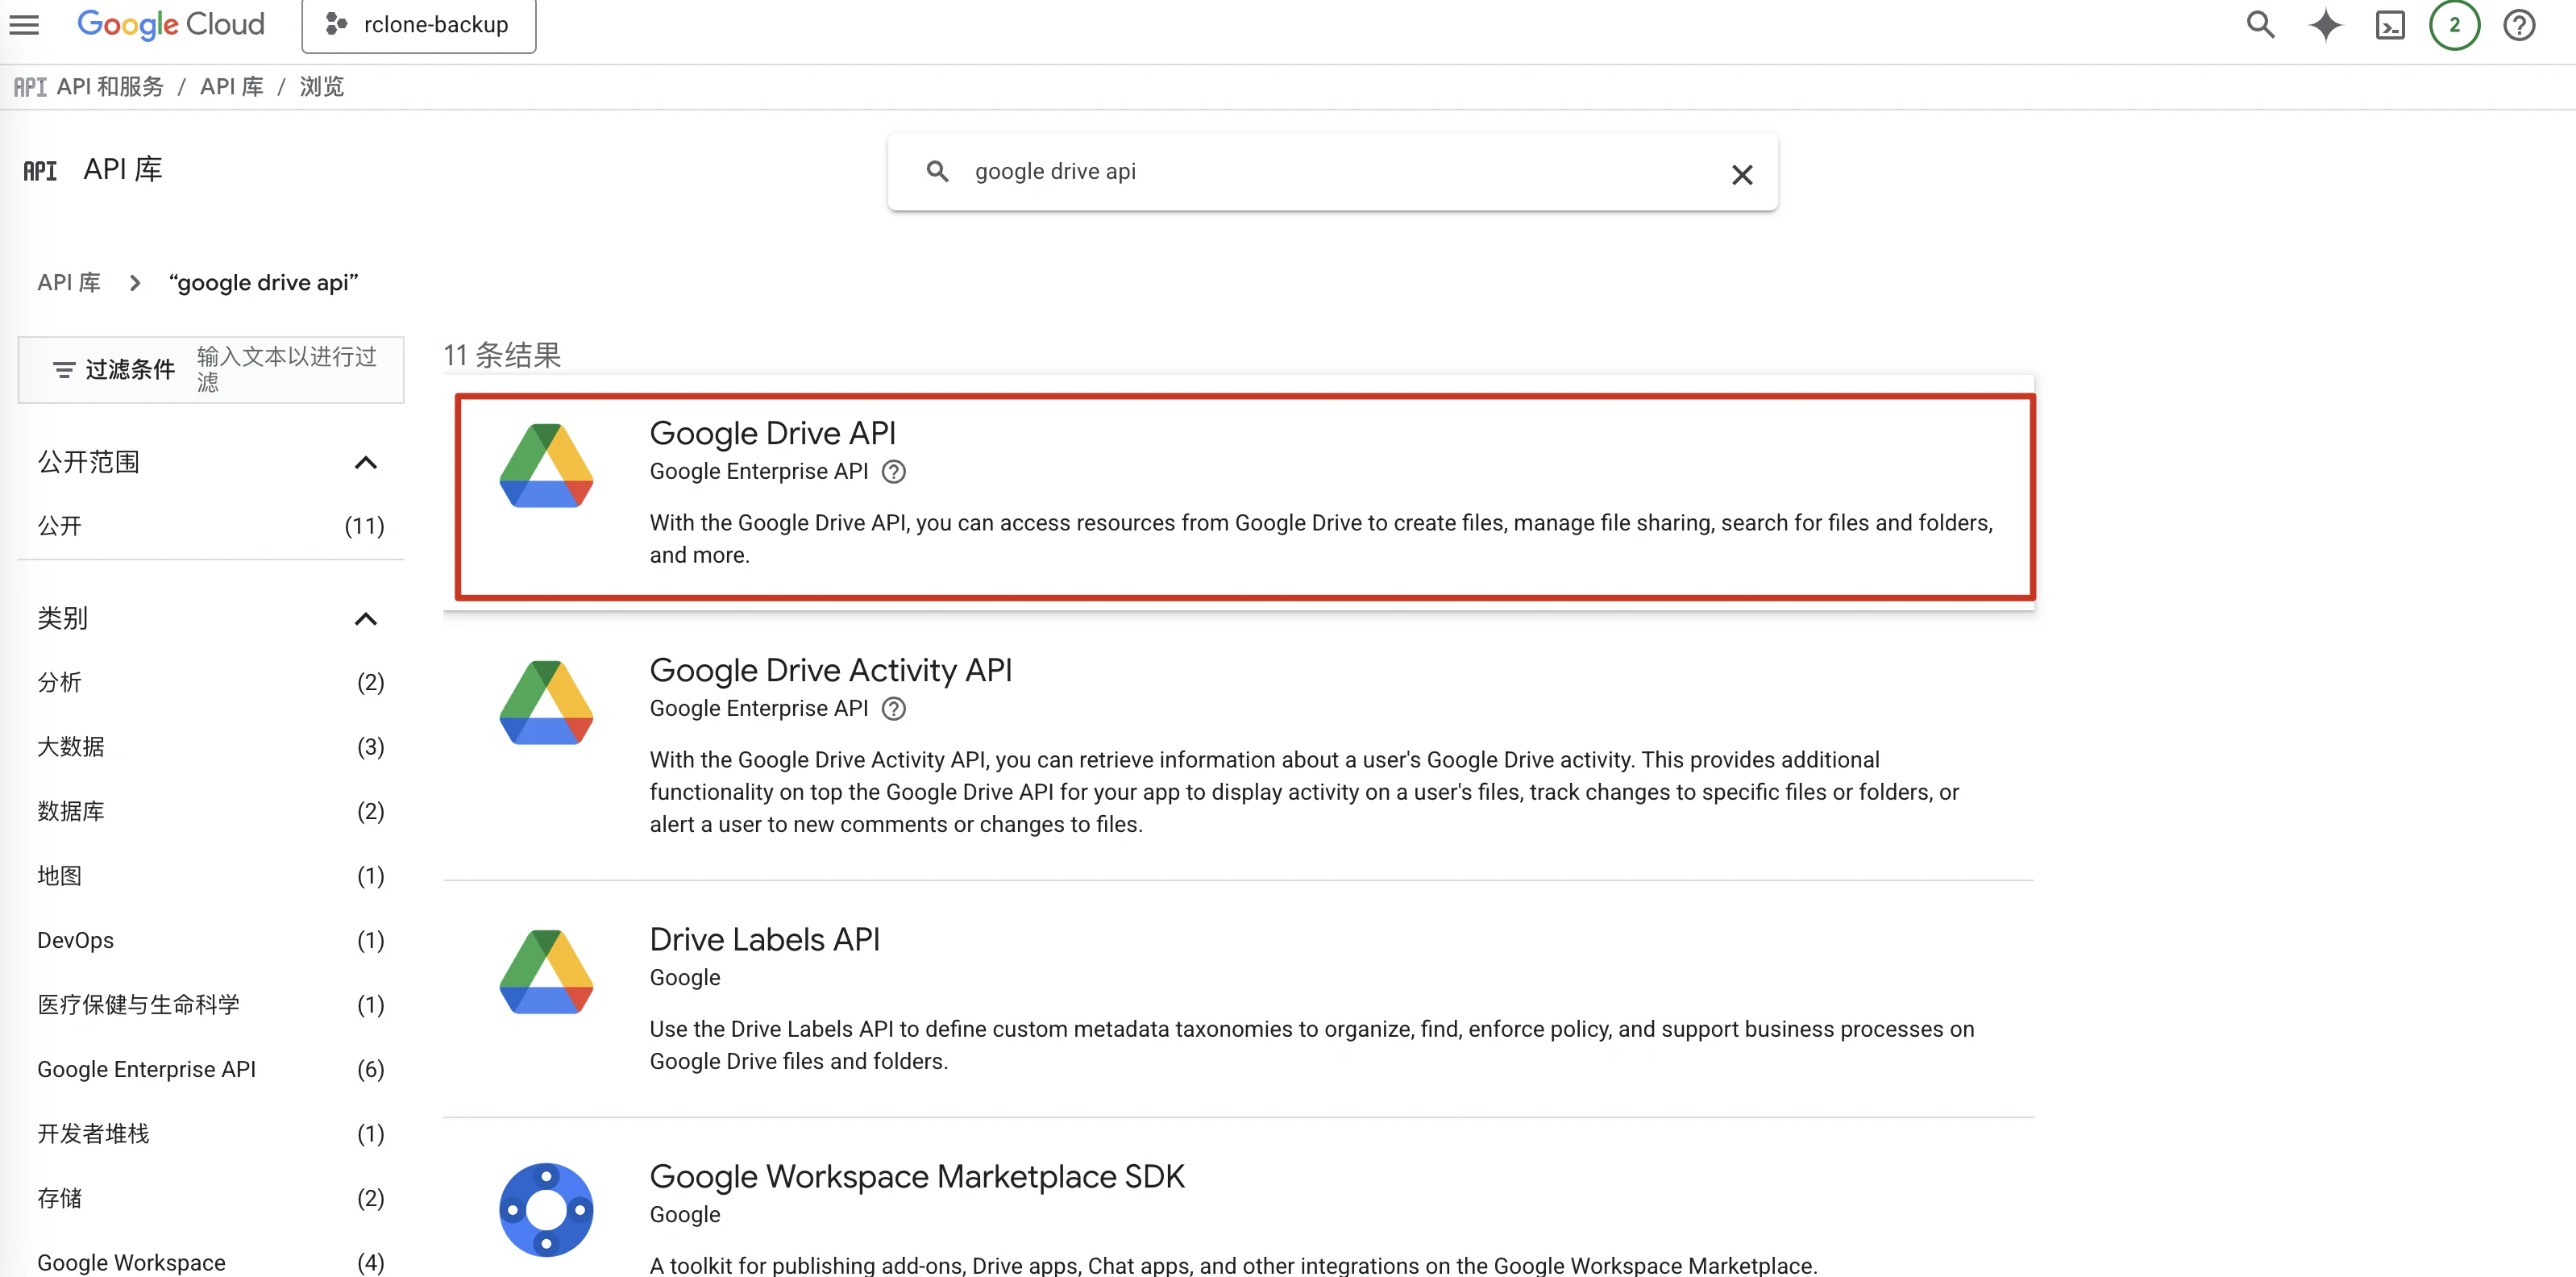The width and height of the screenshot is (2576, 1277).
Task: Filter by 大数据 category
Action: click(x=211, y=747)
